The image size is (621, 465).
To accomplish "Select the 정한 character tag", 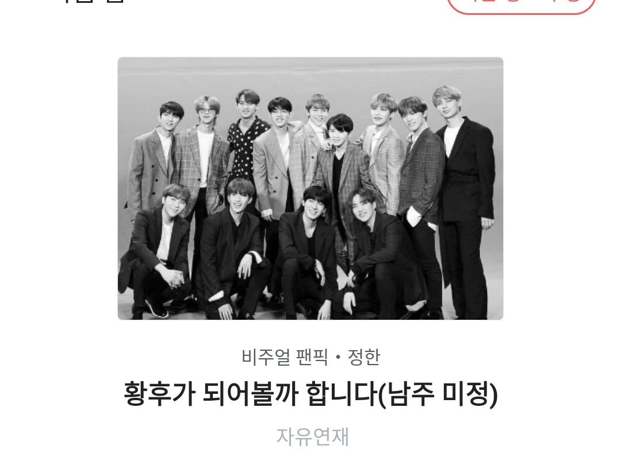I will coord(364,357).
